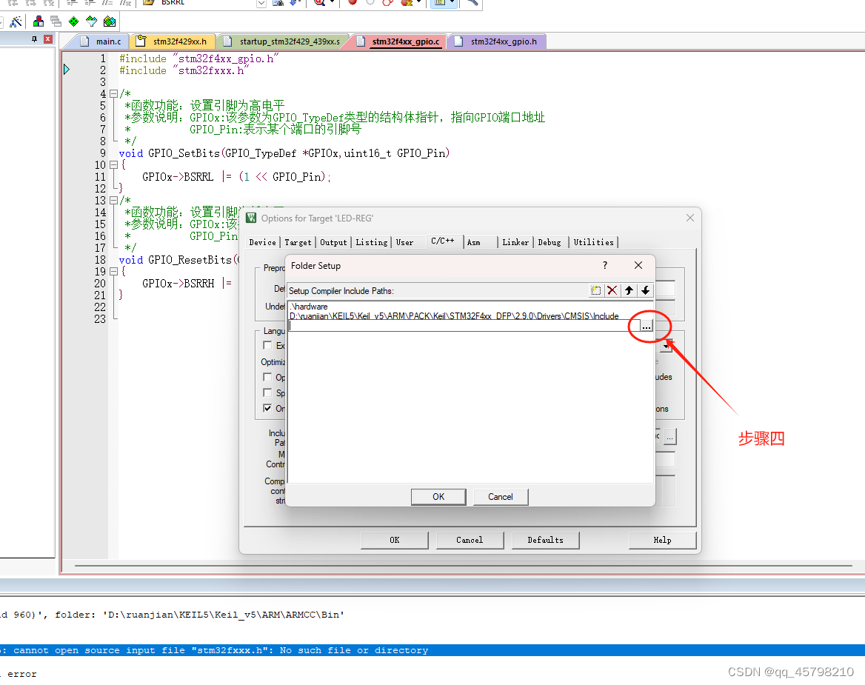The image size is (865, 685).
Task: Open breakpoint options dropdown arrow
Action: tap(419, 4)
